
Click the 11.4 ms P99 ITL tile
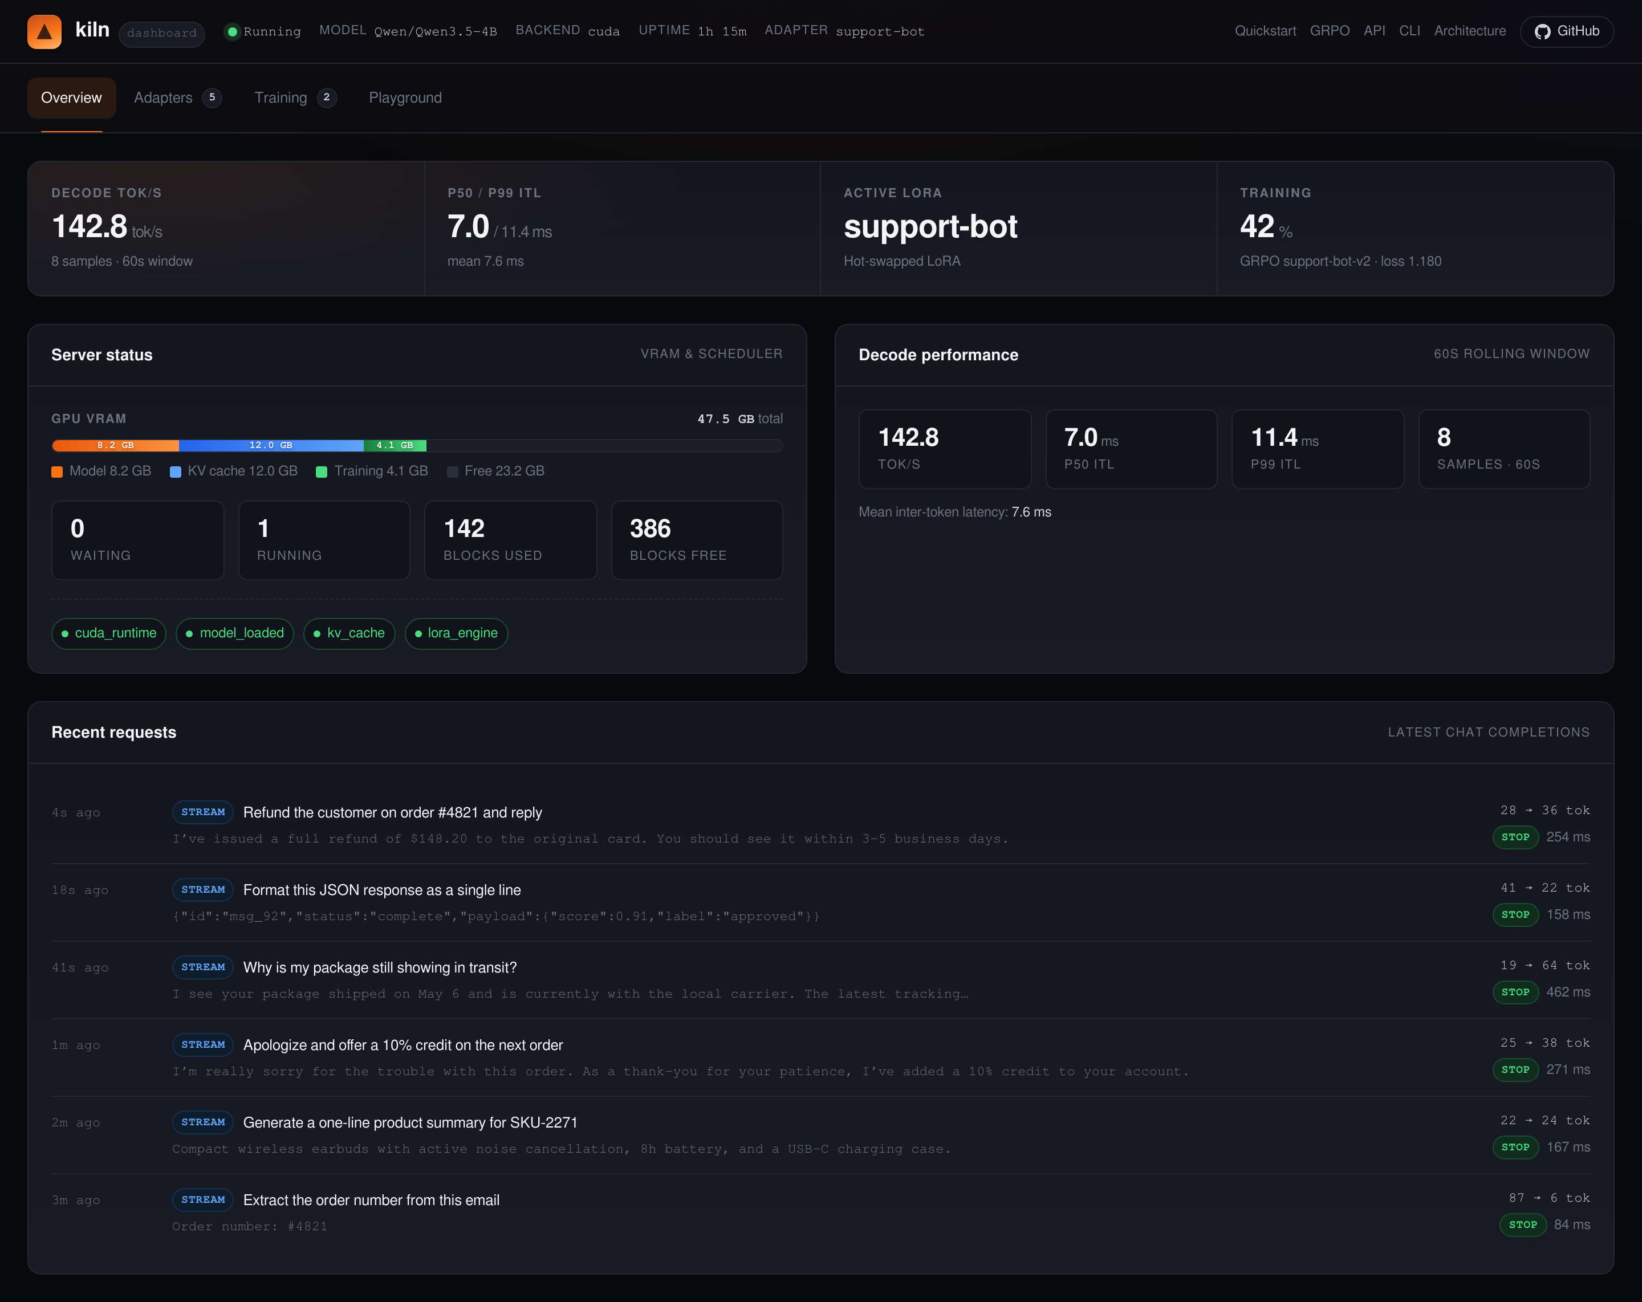pos(1318,449)
